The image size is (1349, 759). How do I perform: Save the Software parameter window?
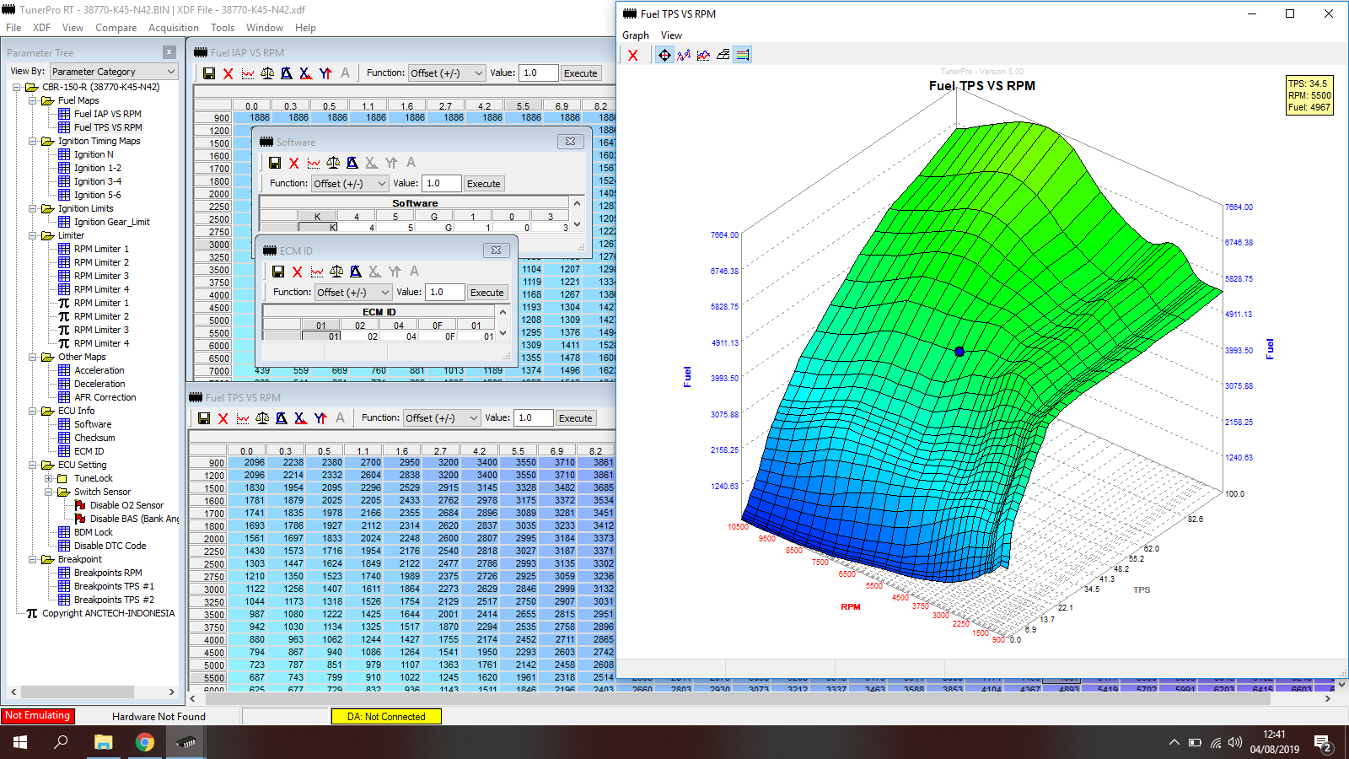pos(275,163)
